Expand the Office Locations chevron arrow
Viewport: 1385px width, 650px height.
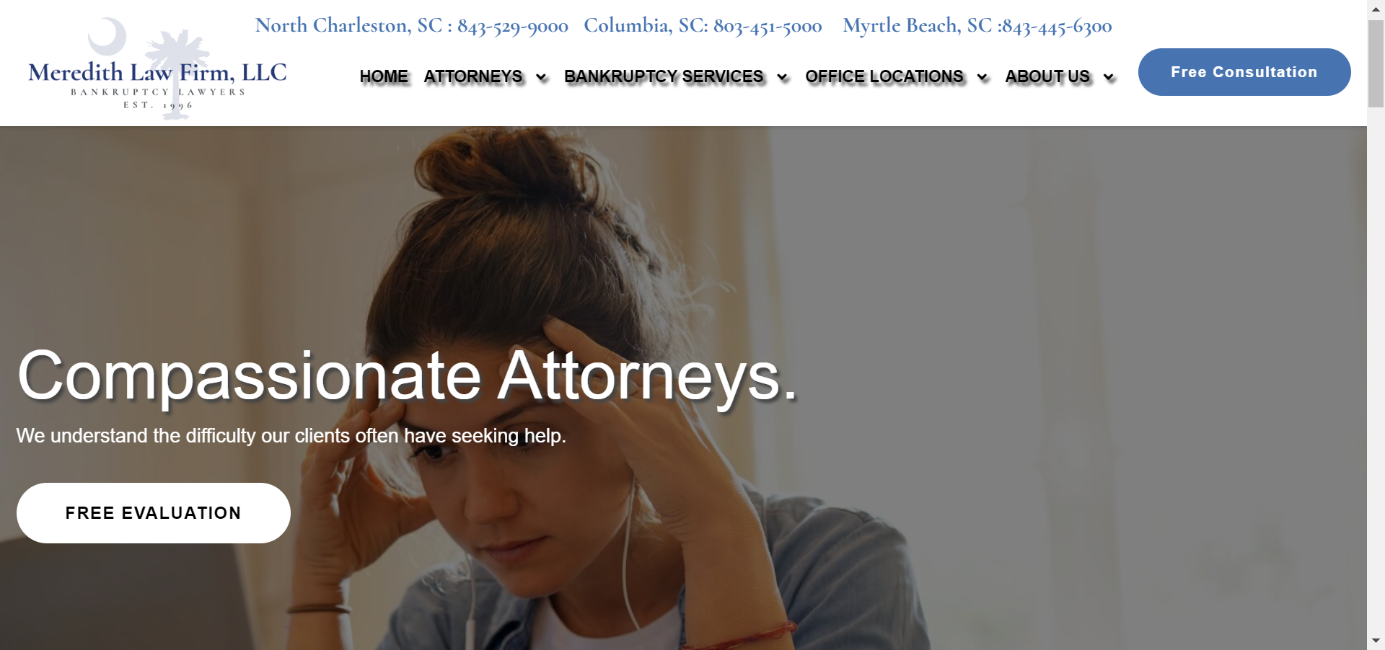click(x=982, y=77)
